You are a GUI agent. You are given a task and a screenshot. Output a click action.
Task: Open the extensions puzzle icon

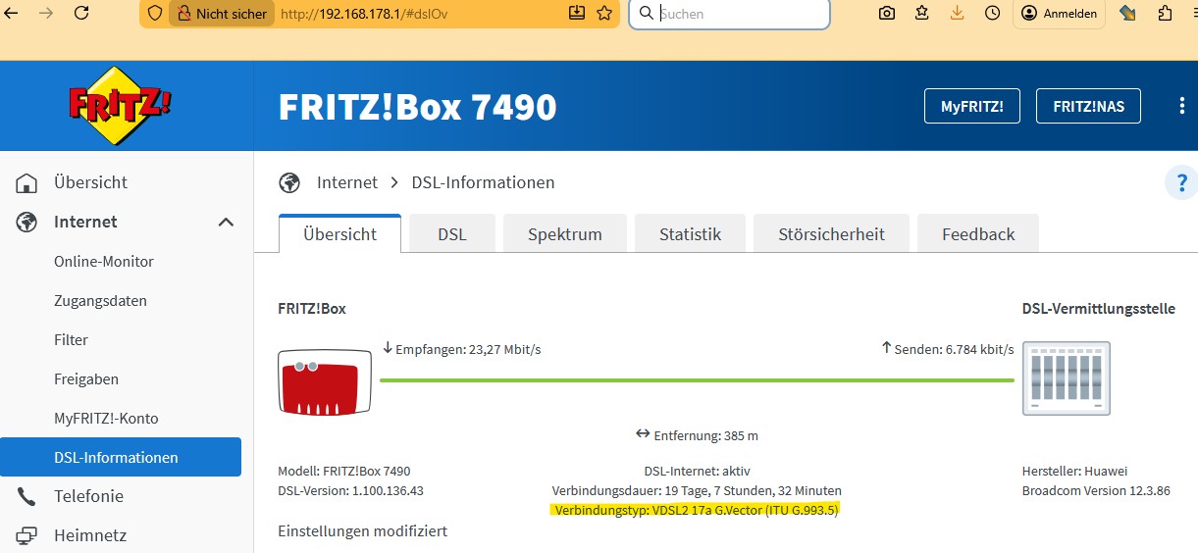[x=1165, y=13]
